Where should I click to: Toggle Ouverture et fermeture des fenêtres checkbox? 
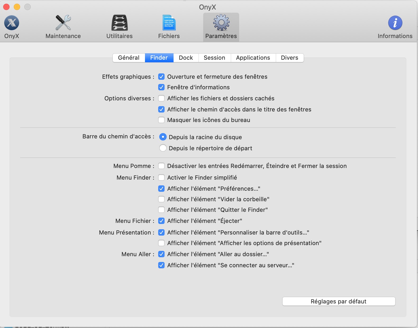click(x=161, y=77)
